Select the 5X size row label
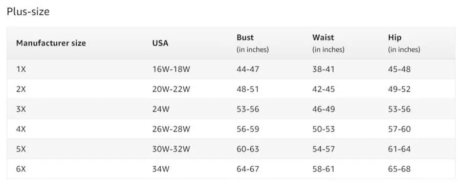This screenshot has width=458, height=195. (x=21, y=149)
